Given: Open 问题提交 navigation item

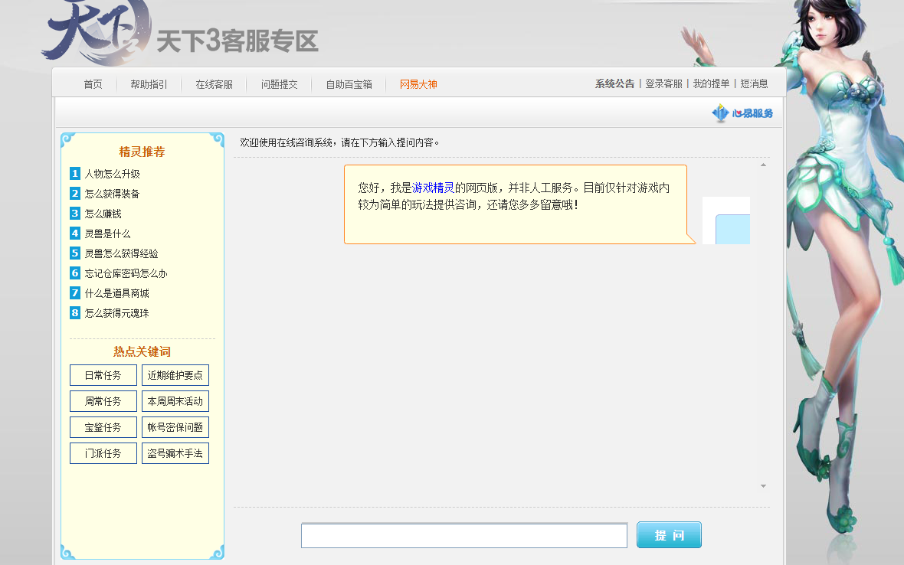Looking at the screenshot, I should pos(279,85).
